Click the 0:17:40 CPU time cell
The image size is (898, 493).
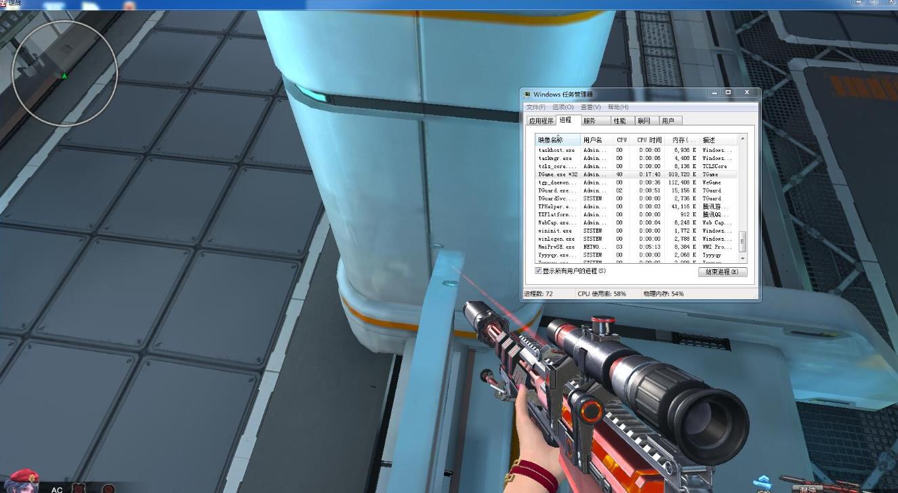(649, 174)
